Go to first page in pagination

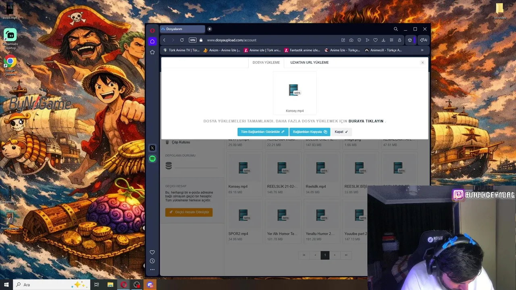click(304, 255)
